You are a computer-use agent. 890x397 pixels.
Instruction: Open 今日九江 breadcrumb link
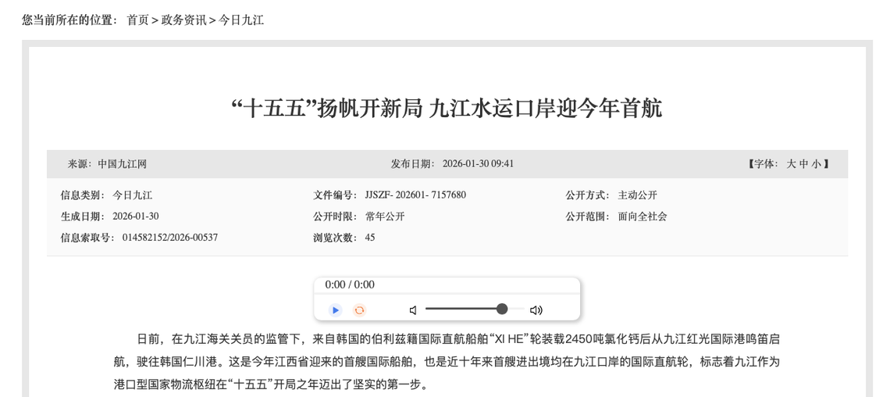point(241,20)
